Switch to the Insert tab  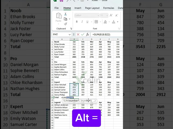click(x=78, y=8)
